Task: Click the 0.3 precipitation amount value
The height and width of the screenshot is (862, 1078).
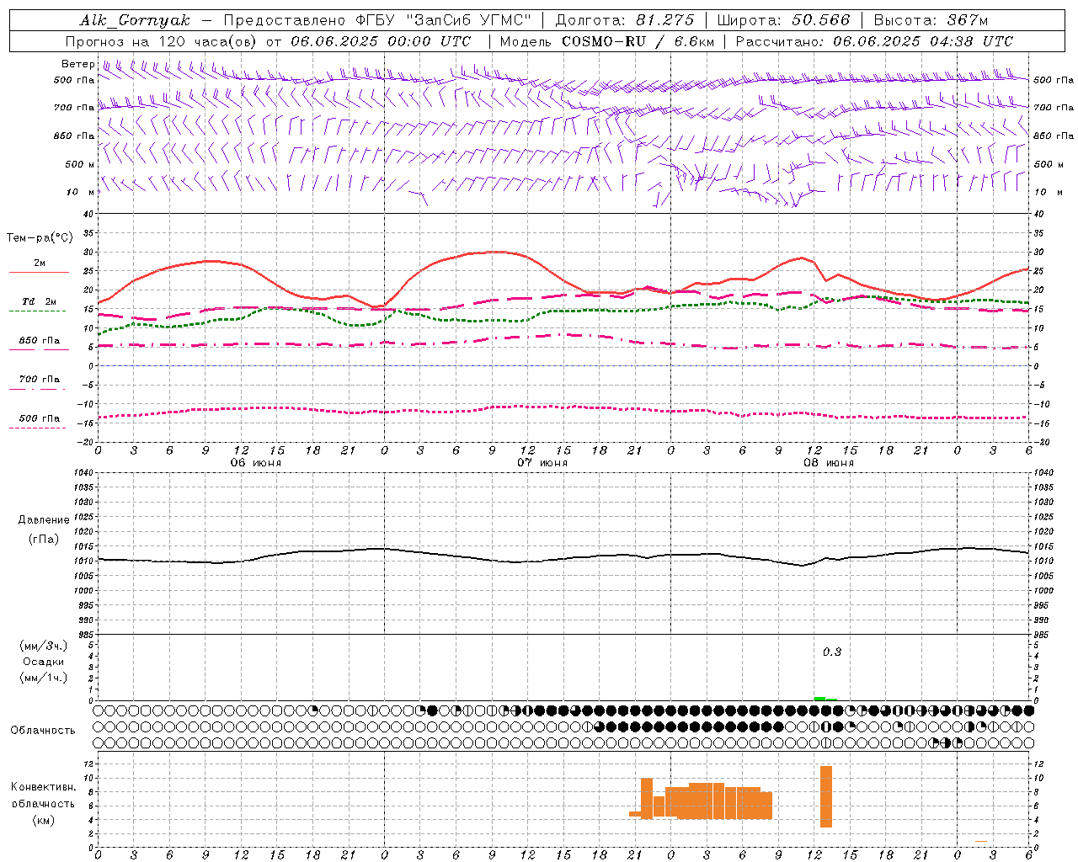Action: click(x=832, y=652)
